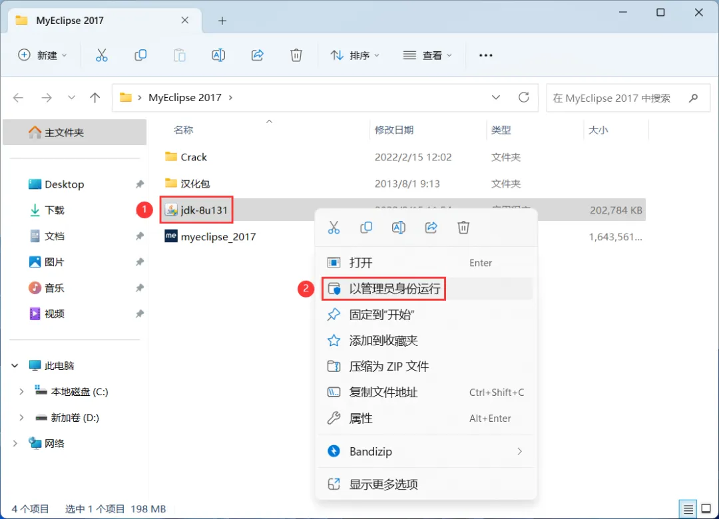This screenshot has width=719, height=519.
Task: Click the Share icon in the context menu
Action: [431, 228]
